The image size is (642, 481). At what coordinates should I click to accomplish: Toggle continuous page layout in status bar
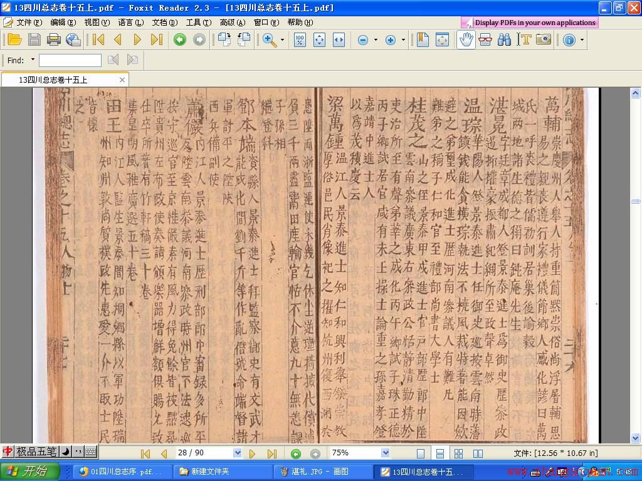439,453
